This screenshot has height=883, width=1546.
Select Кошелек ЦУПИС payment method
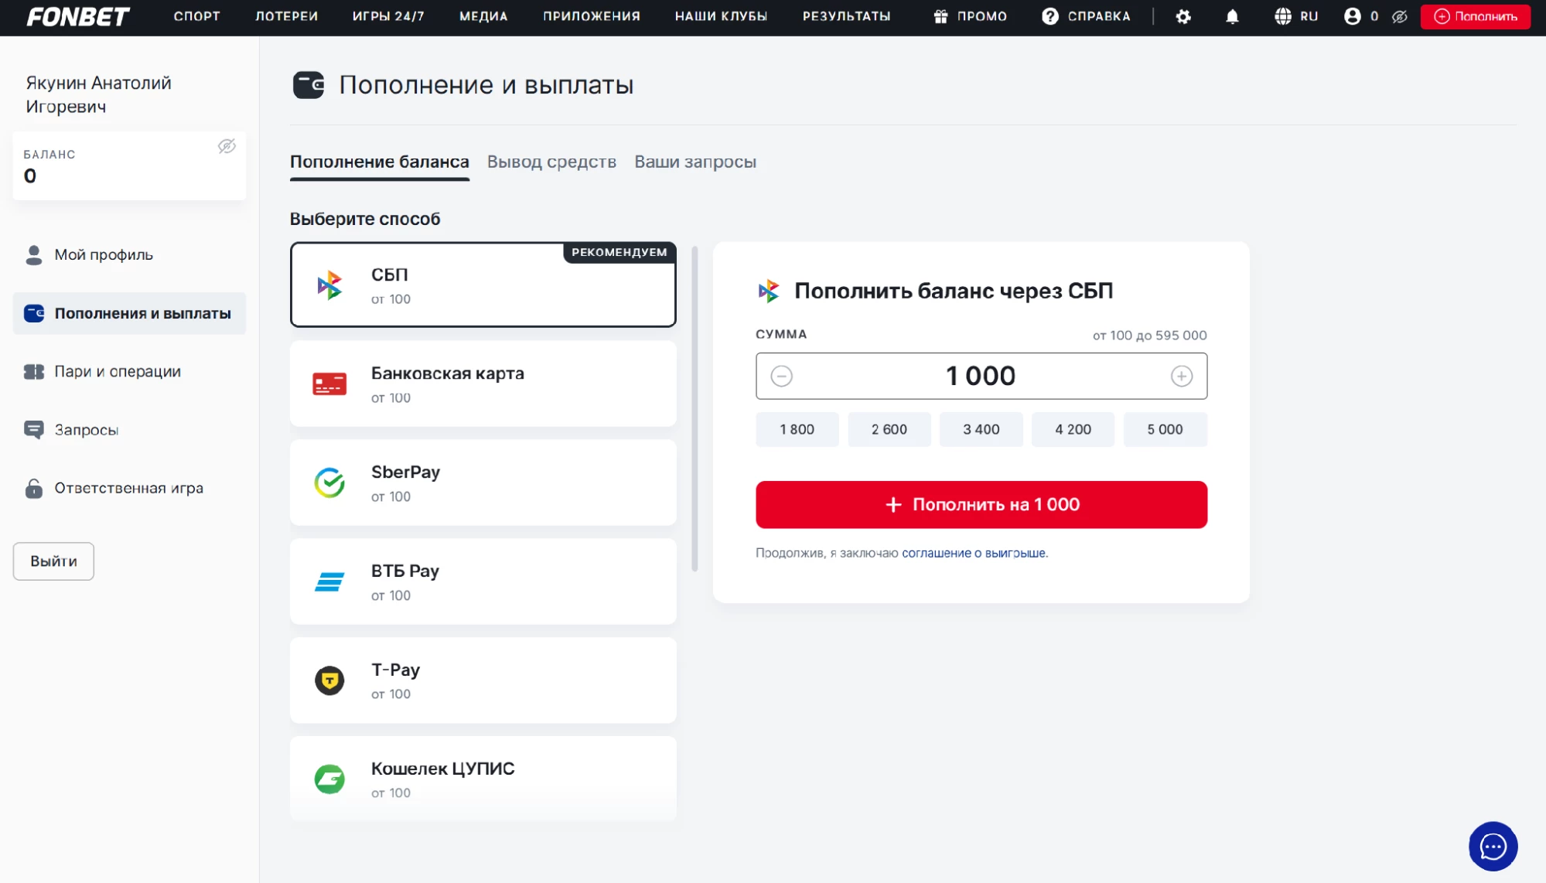tap(483, 779)
